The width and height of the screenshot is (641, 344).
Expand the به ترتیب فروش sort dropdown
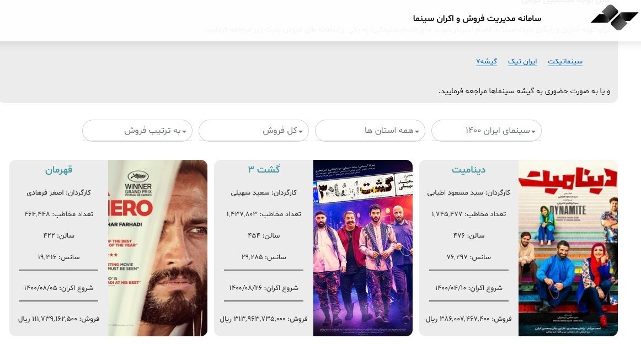click(x=137, y=130)
